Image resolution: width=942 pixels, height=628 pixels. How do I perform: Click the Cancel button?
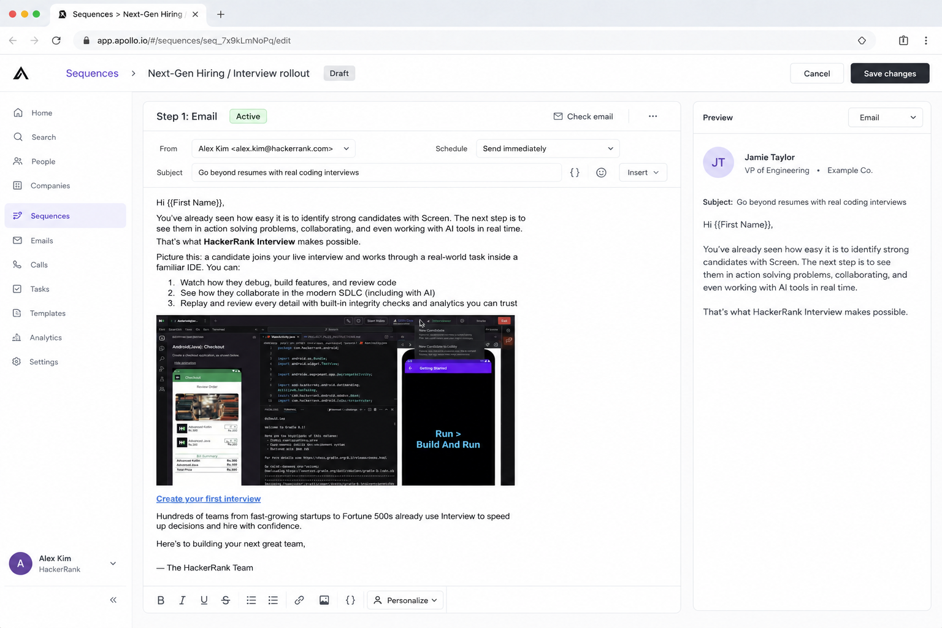coord(817,74)
